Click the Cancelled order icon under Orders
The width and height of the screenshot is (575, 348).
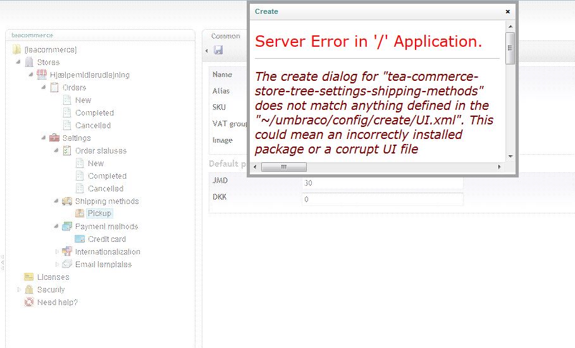(x=67, y=125)
